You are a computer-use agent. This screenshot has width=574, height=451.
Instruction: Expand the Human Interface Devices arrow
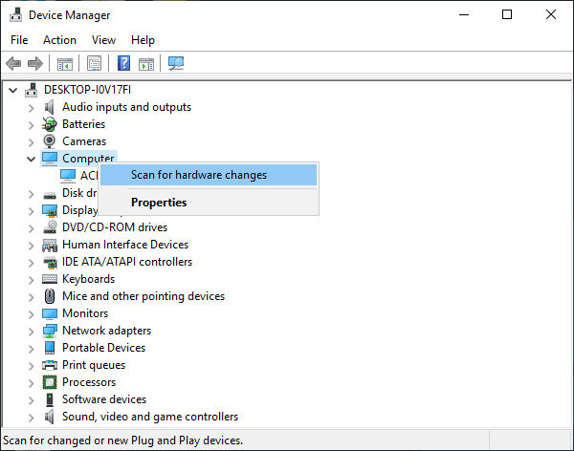pyautogui.click(x=32, y=246)
